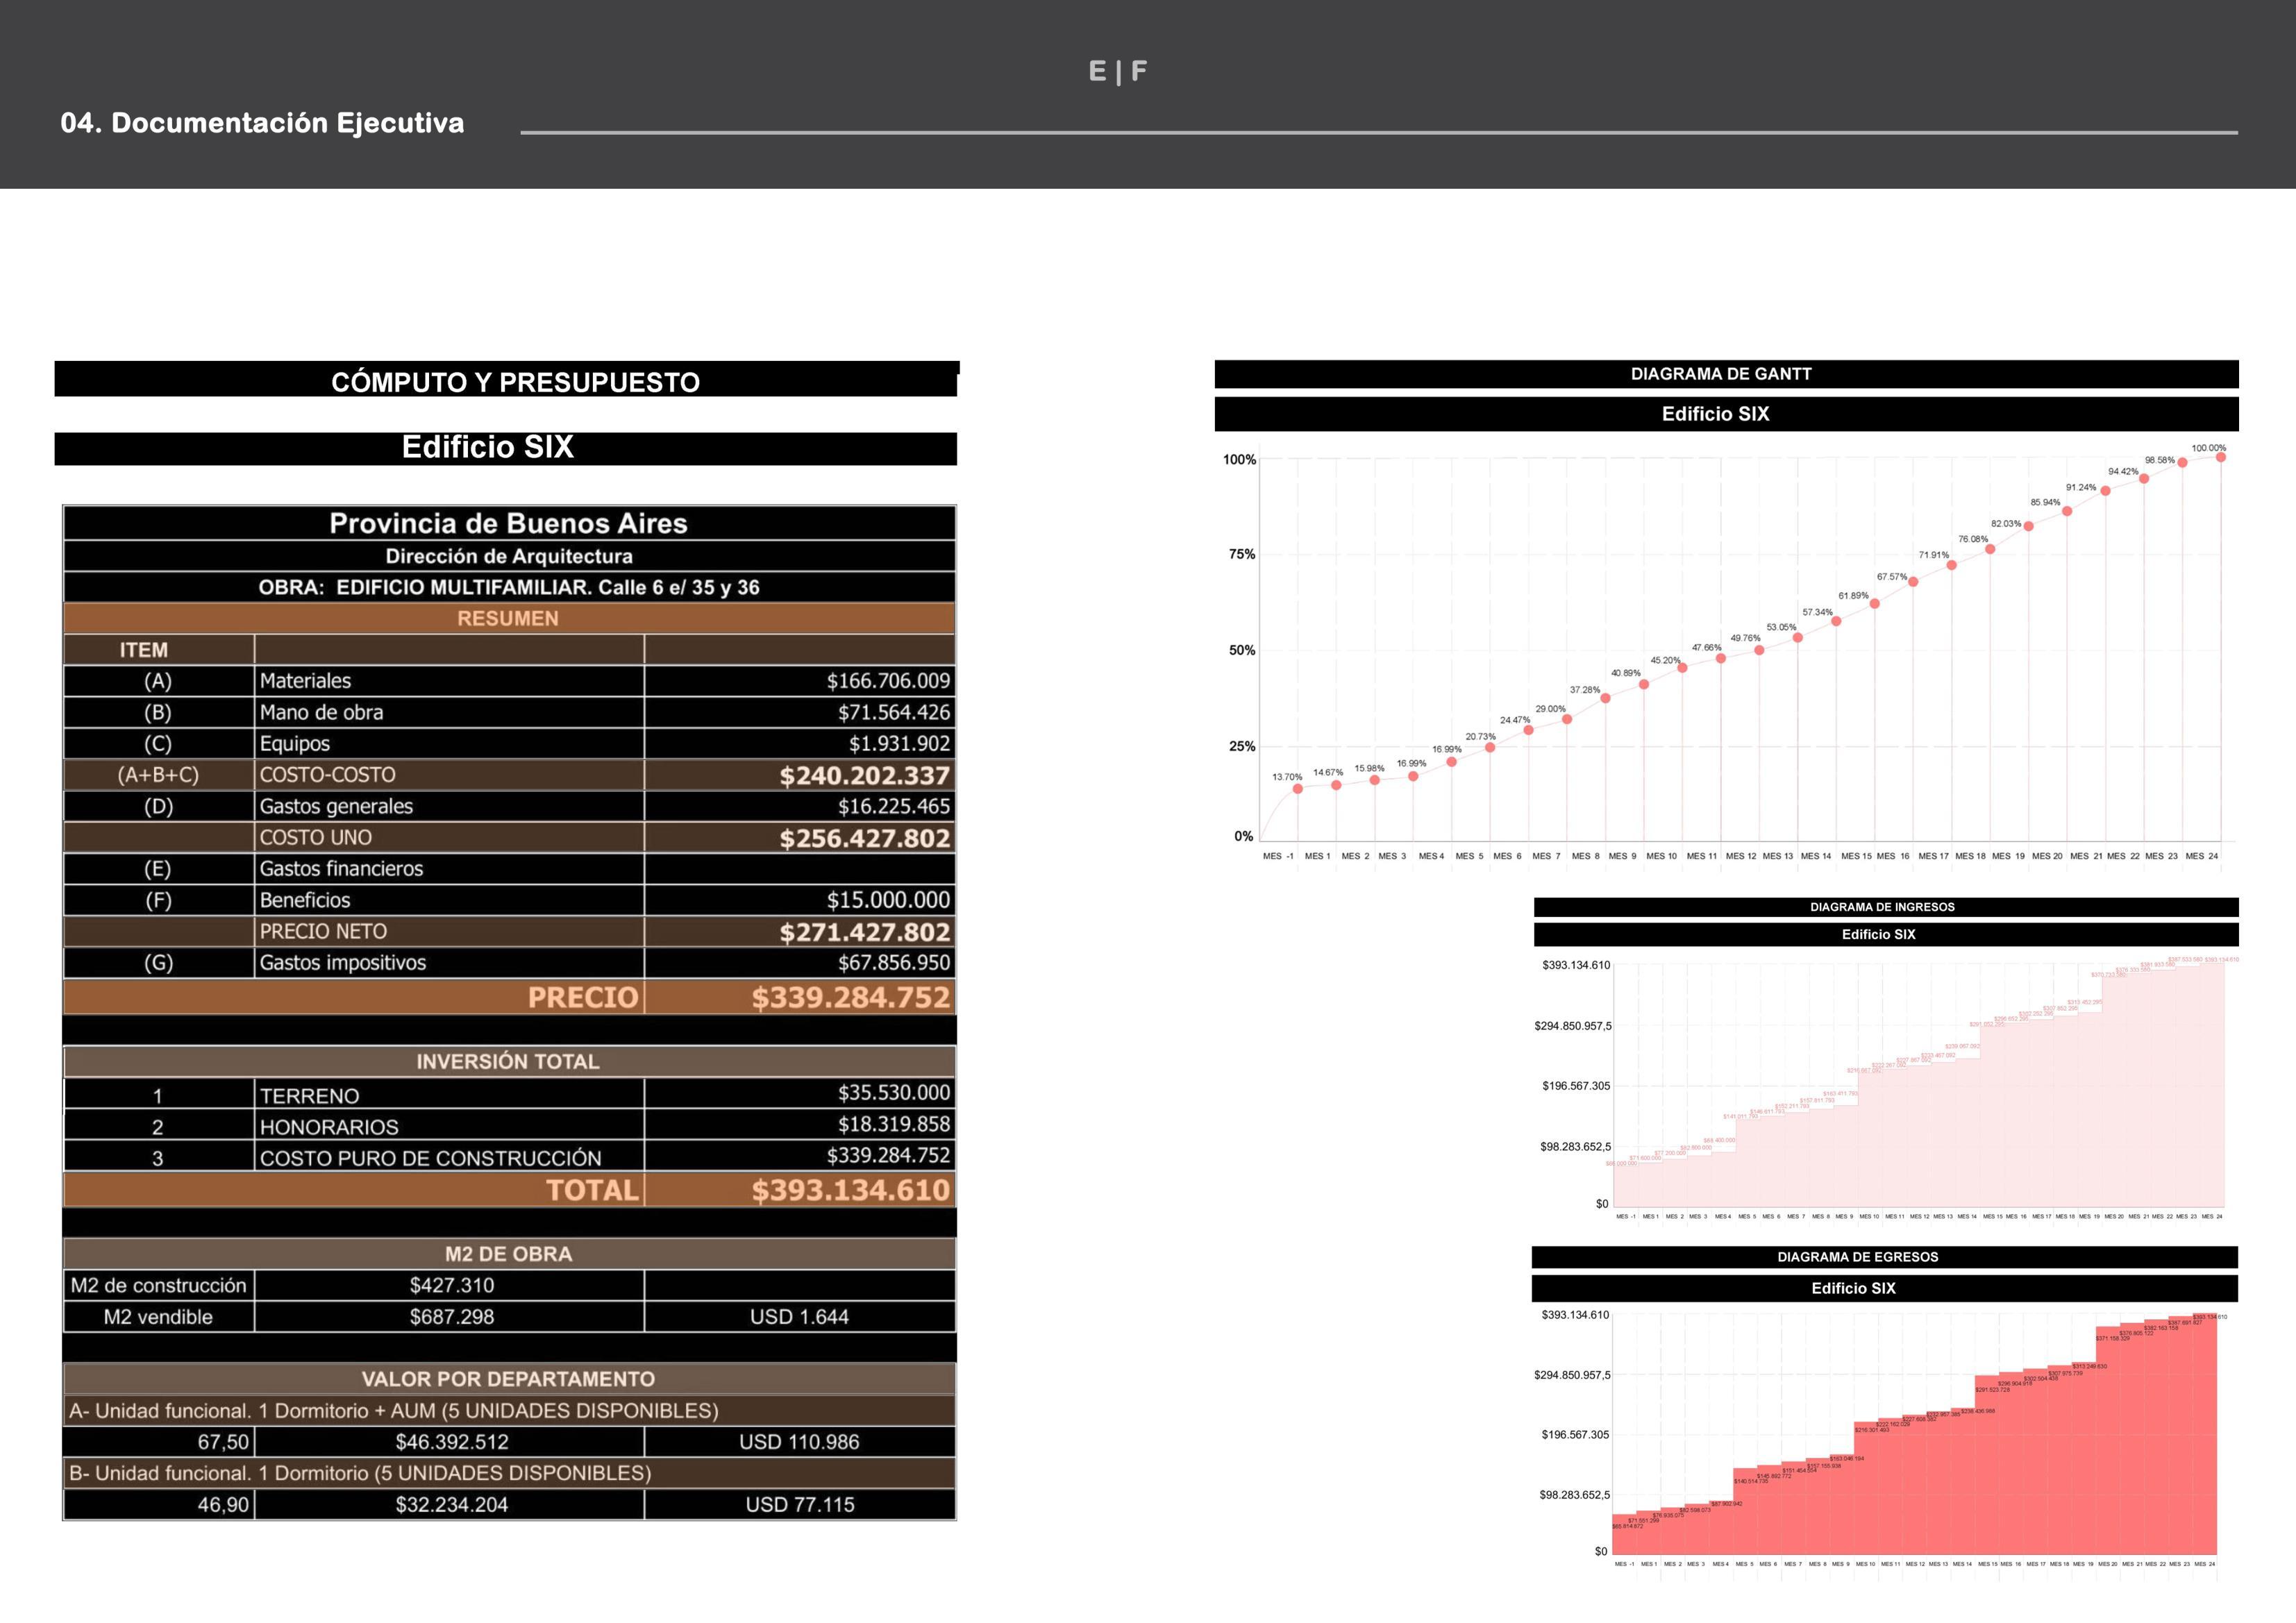Click the E | F logo in the header
The width and height of the screenshot is (2296, 1623).
click(x=1117, y=71)
